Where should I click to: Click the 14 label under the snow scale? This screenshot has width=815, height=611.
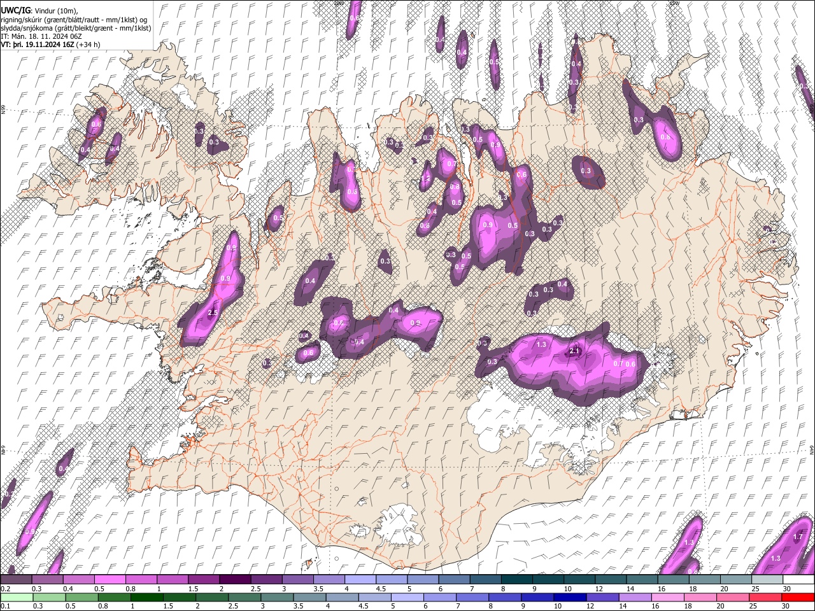click(x=630, y=589)
